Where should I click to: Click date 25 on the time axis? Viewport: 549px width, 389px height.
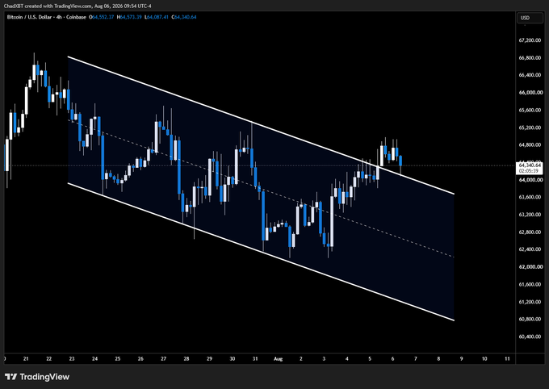[x=118, y=359]
